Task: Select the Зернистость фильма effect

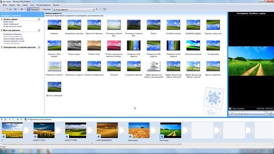Action: 94,25
